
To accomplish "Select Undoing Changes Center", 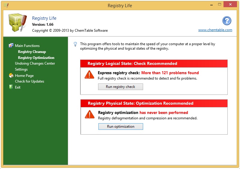I will 35,63.
